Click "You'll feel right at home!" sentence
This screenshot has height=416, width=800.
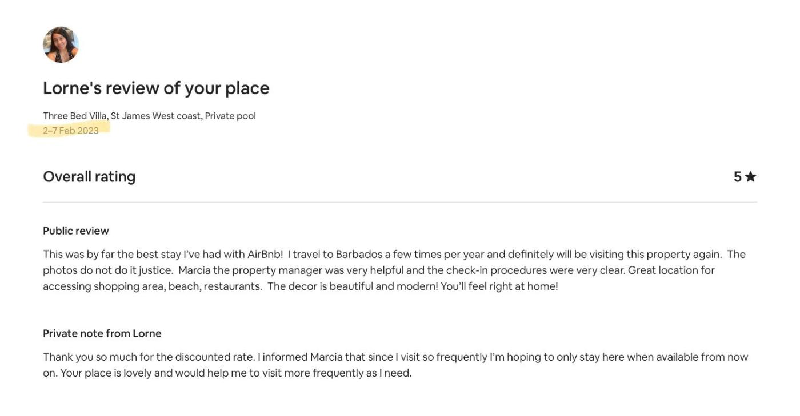point(499,286)
